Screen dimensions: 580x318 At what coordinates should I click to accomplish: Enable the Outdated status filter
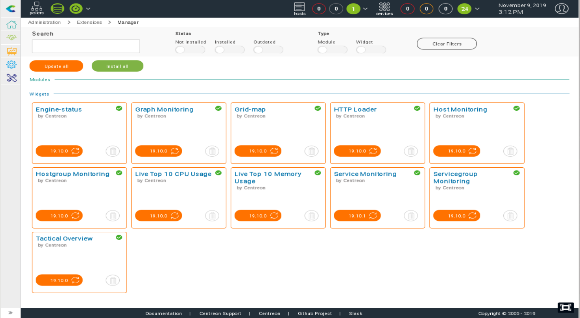[x=268, y=50]
